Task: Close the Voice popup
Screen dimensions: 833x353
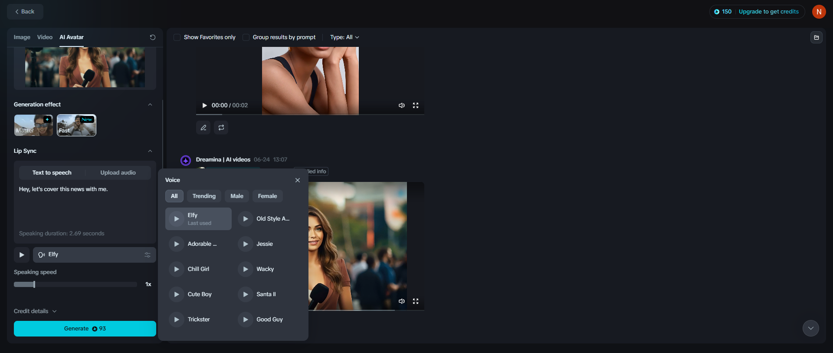Action: click(298, 180)
